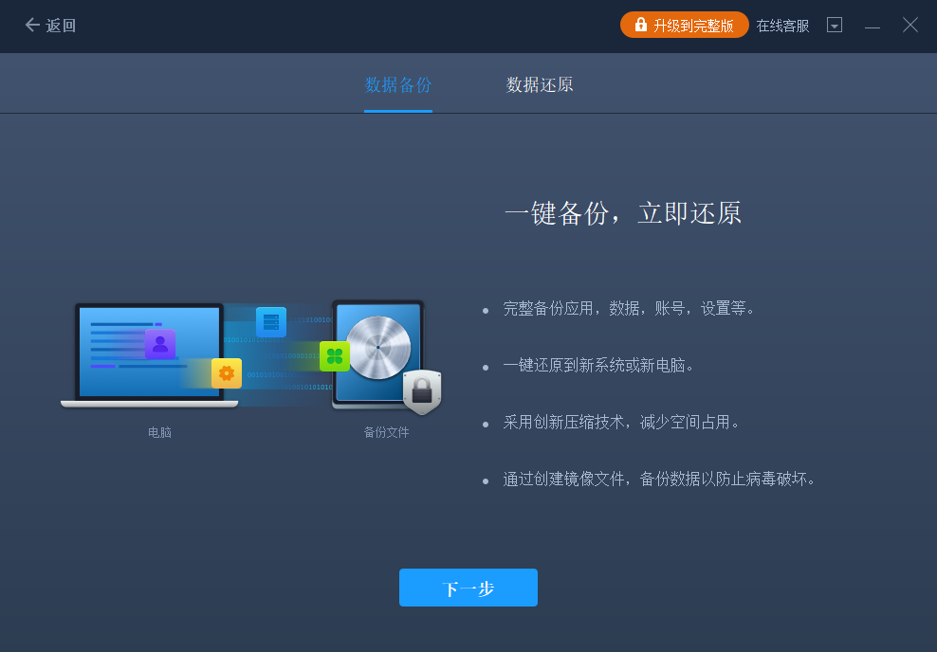This screenshot has width=937, height=652.
Task: Click the 电脑 label under the laptop
Action: [x=159, y=429]
